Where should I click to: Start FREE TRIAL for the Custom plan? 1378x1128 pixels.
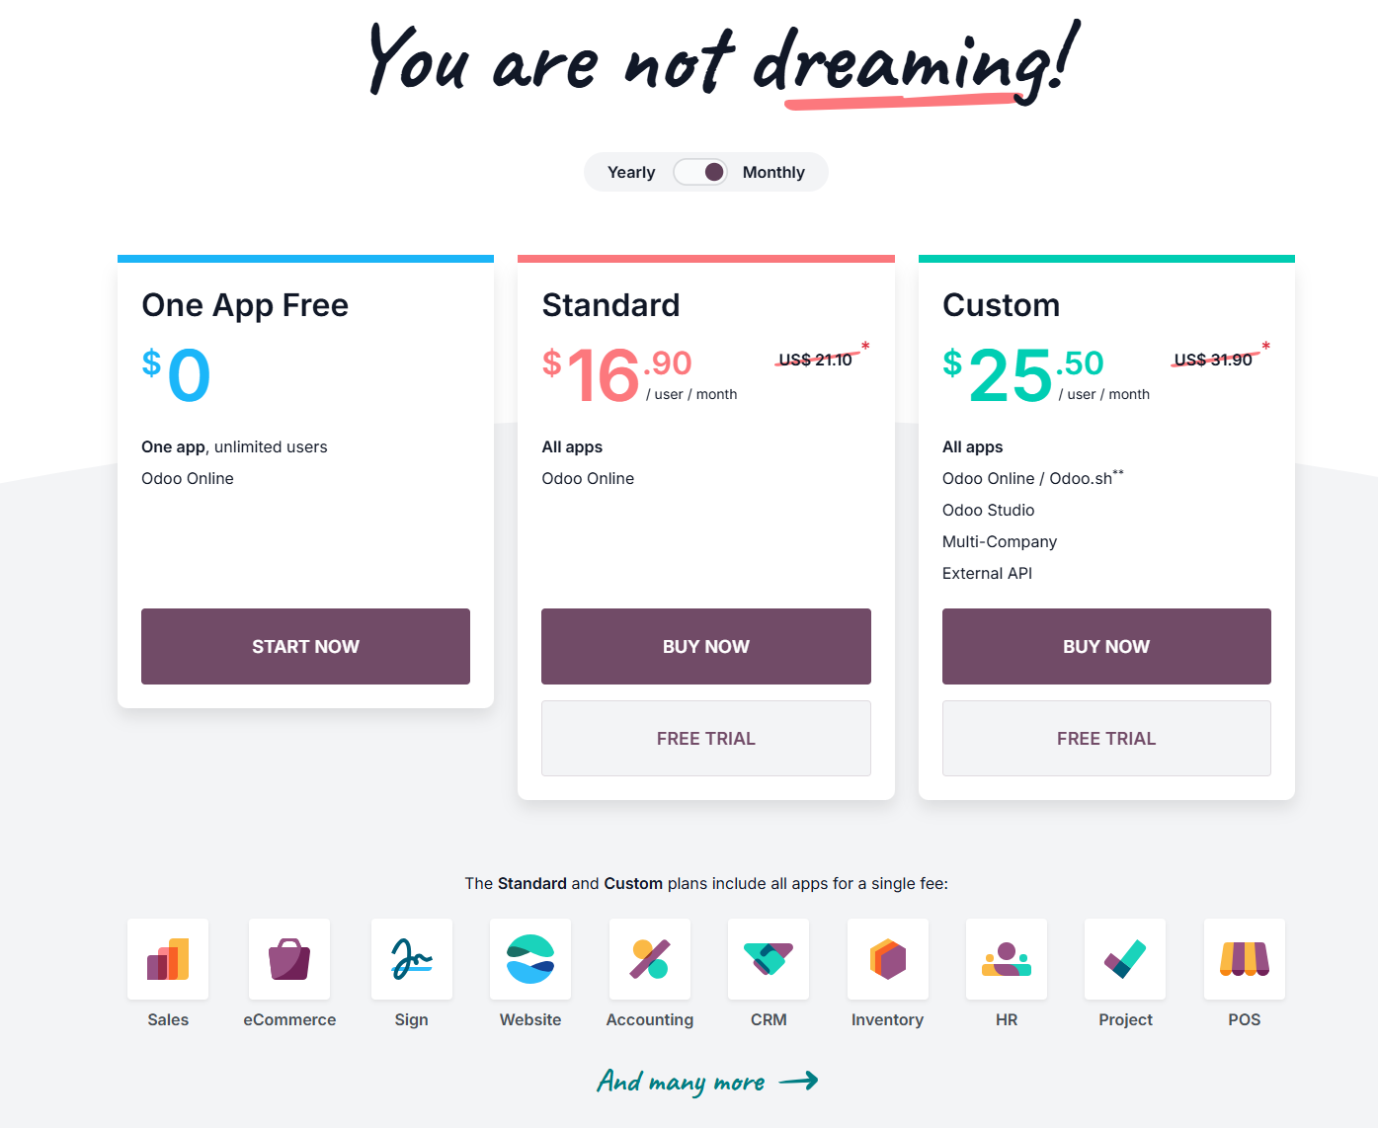[1106, 738]
